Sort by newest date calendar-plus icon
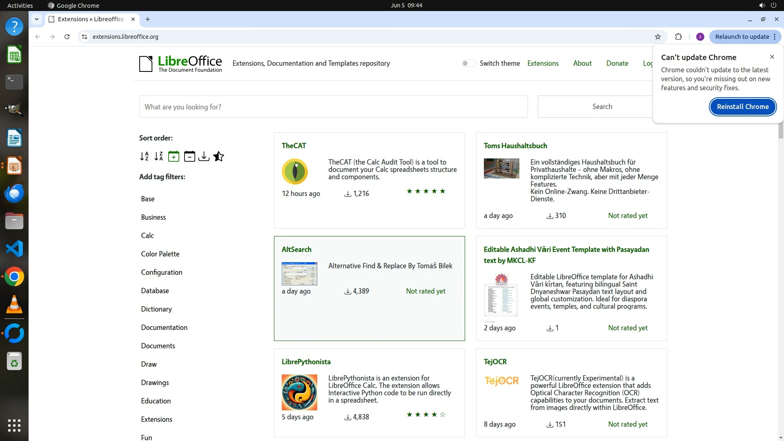The width and height of the screenshot is (784, 441). 174,156
